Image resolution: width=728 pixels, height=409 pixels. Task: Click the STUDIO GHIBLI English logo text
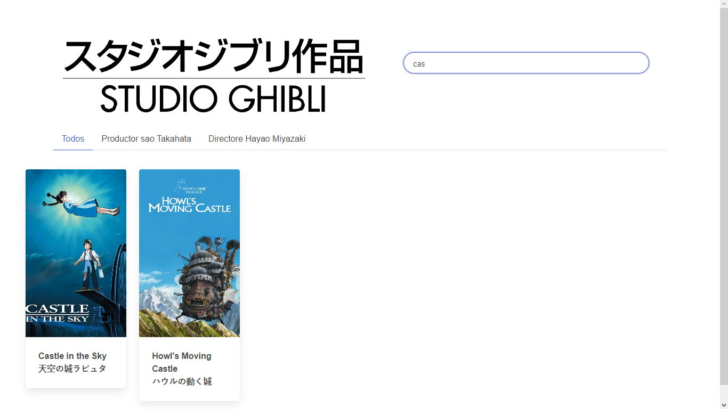click(x=213, y=100)
